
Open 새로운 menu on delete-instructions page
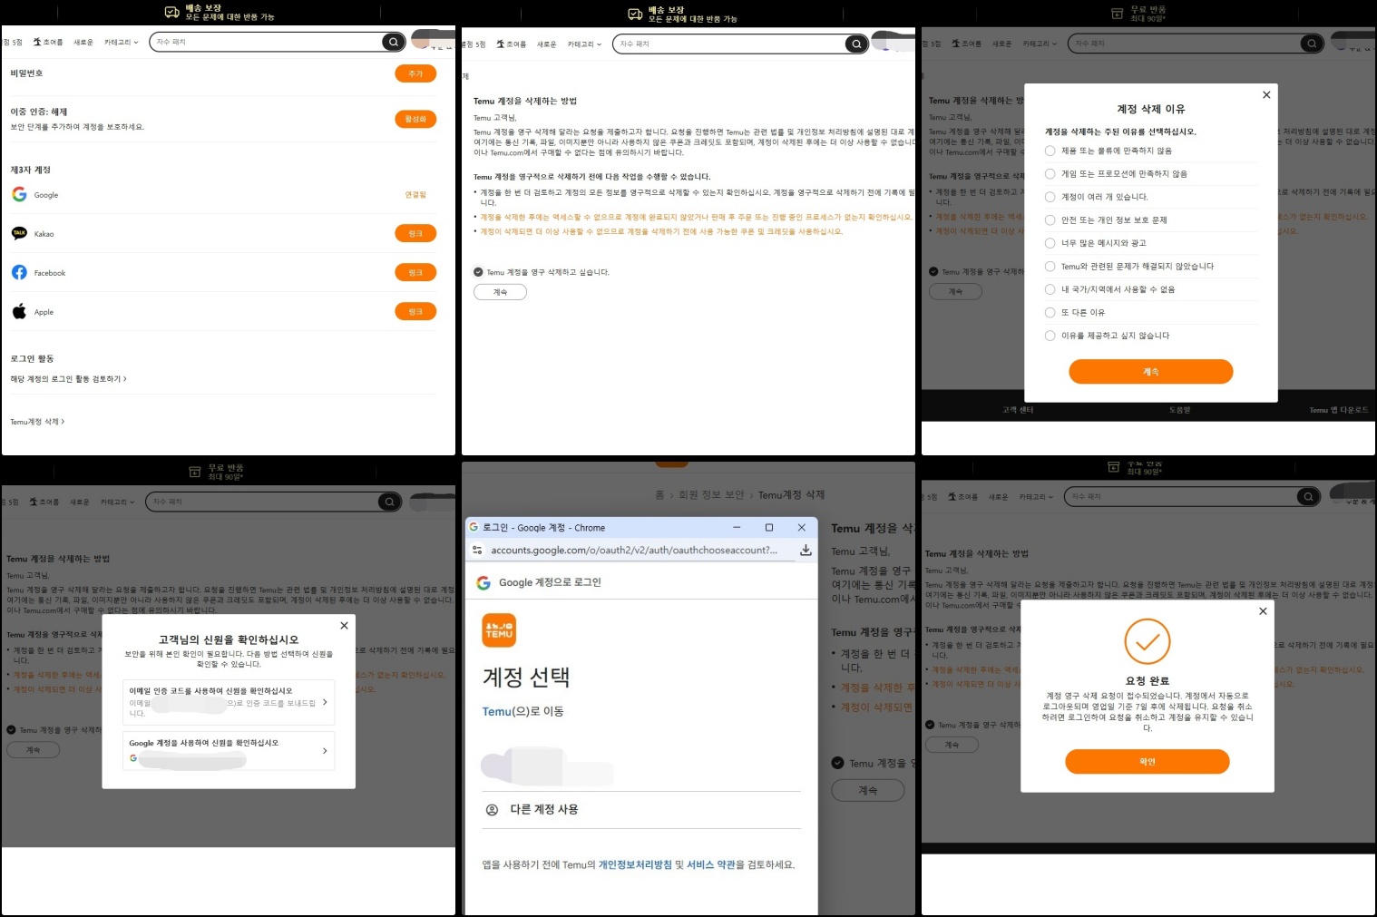[546, 44]
